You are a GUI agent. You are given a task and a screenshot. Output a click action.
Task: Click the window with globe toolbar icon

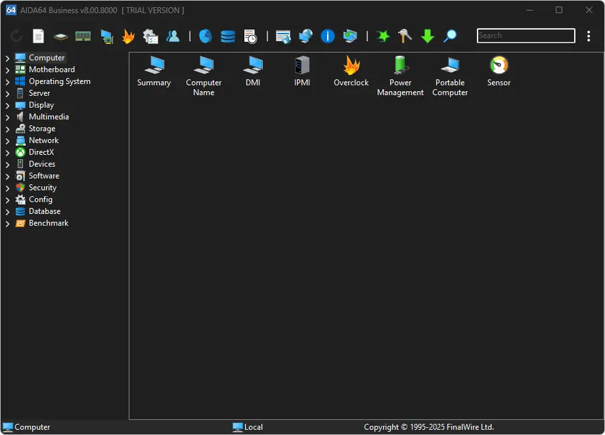pos(283,37)
